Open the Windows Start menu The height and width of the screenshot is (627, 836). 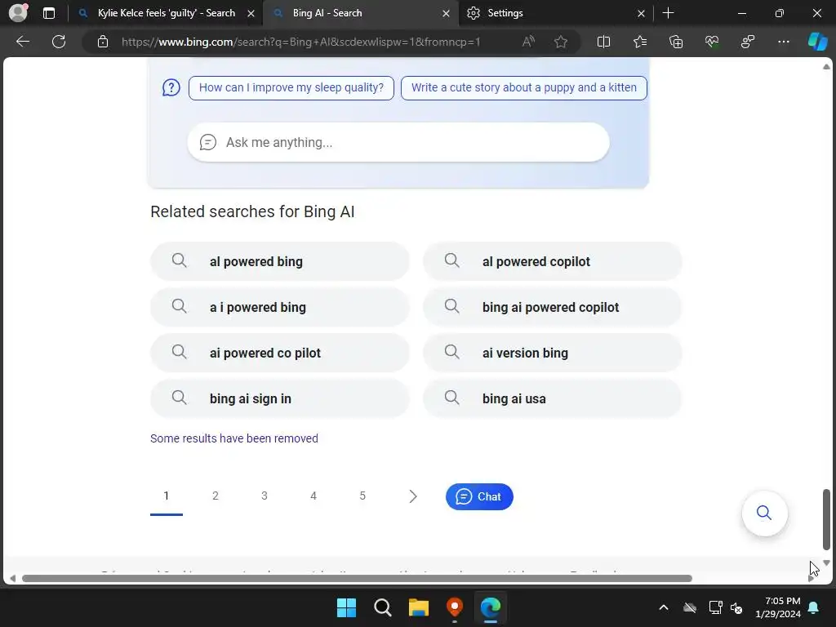pos(346,607)
